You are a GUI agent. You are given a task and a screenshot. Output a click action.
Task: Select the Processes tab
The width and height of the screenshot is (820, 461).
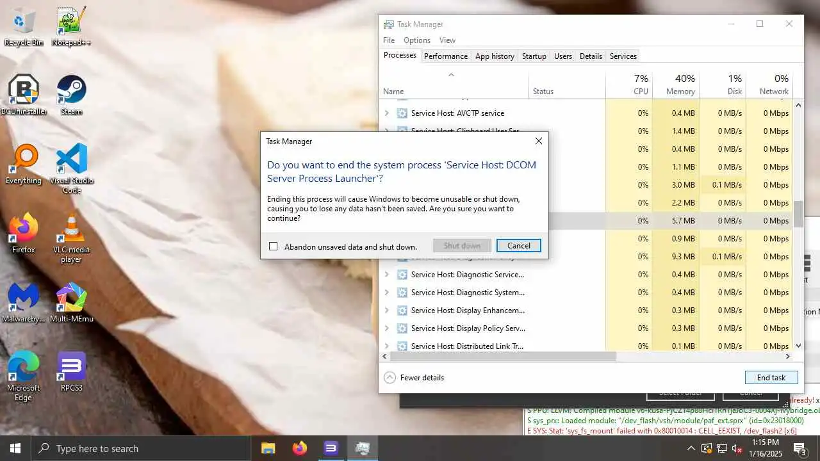tap(400, 56)
